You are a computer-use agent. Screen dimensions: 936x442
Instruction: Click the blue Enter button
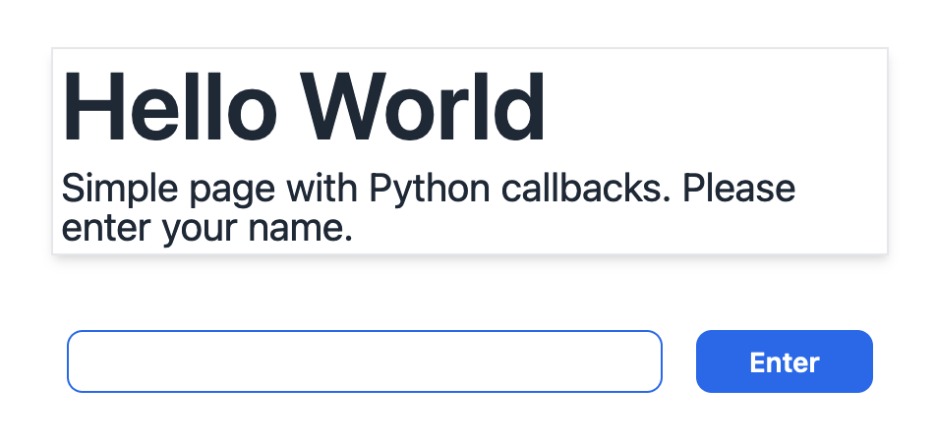click(x=784, y=361)
